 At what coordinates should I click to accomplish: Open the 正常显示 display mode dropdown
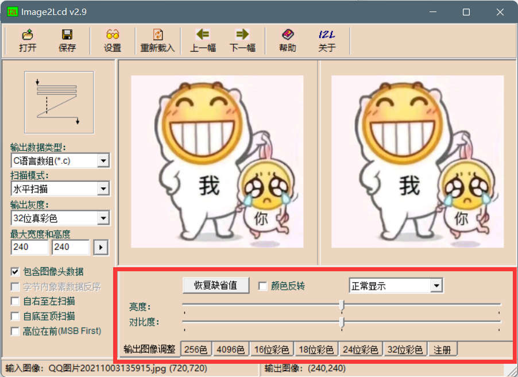pos(436,286)
